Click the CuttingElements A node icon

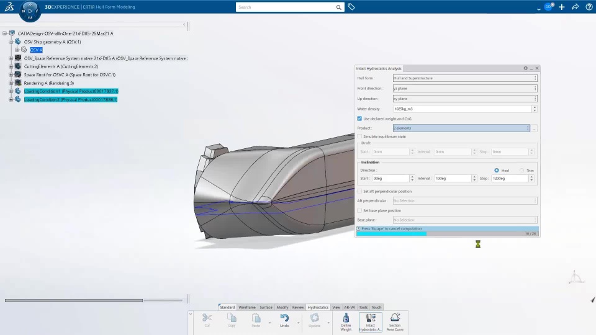17,66
